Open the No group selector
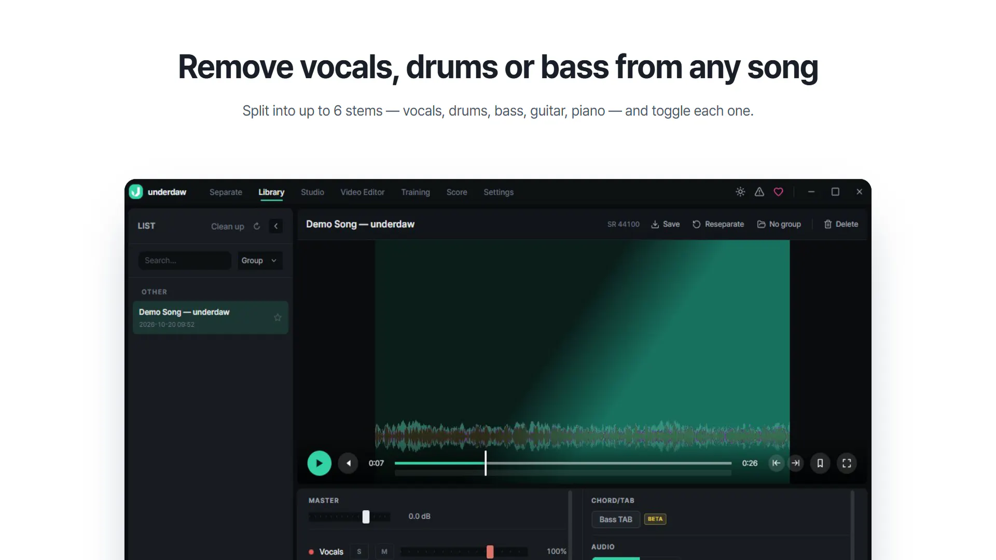The width and height of the screenshot is (996, 560). coord(779,224)
